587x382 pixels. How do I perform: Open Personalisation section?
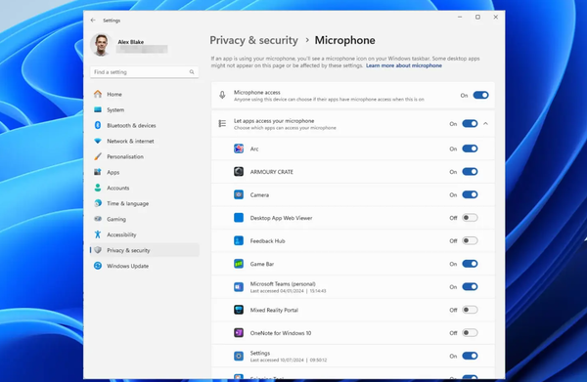(x=144, y=156)
